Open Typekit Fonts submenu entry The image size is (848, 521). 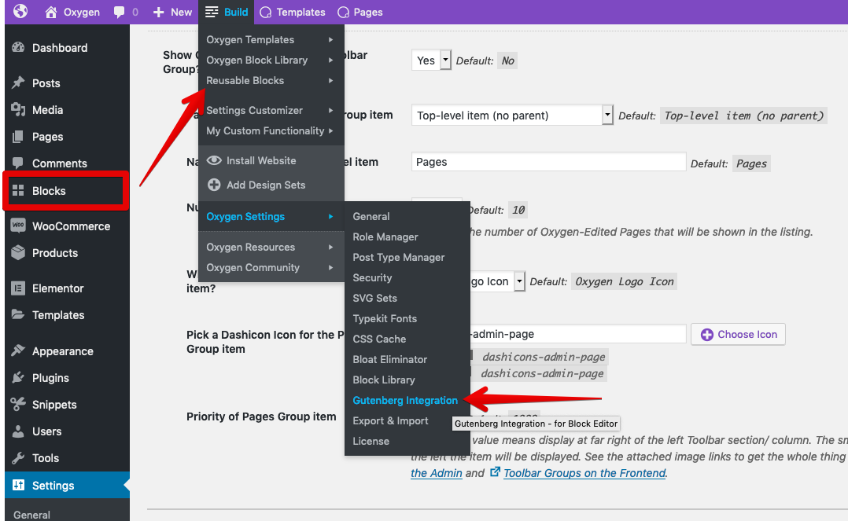pyautogui.click(x=385, y=319)
